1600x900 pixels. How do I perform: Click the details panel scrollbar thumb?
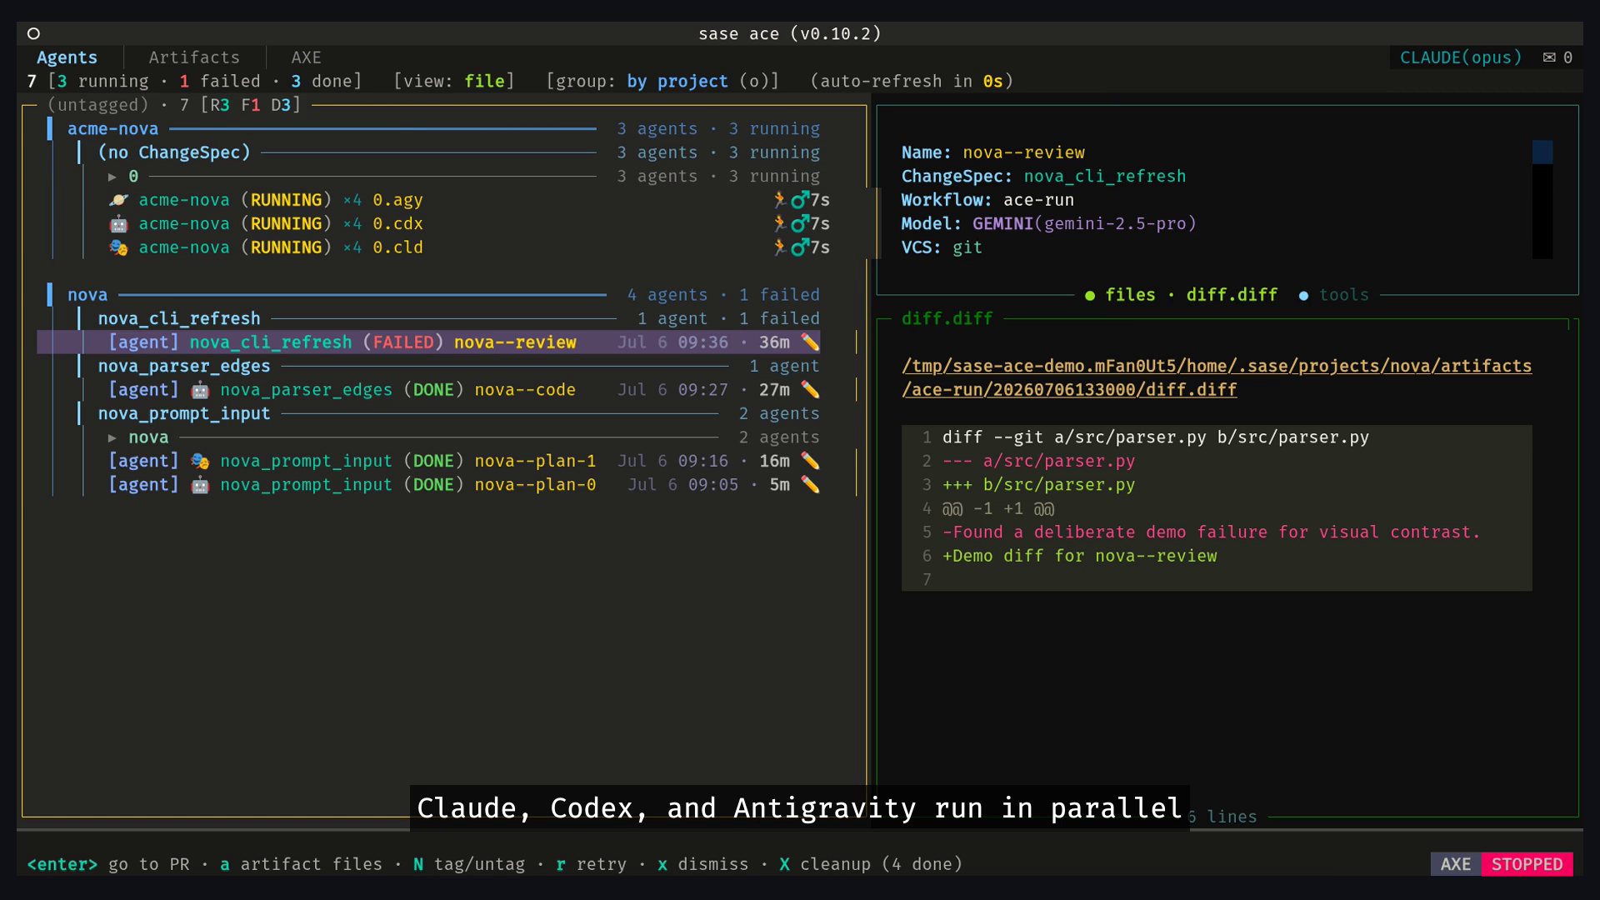click(1542, 152)
